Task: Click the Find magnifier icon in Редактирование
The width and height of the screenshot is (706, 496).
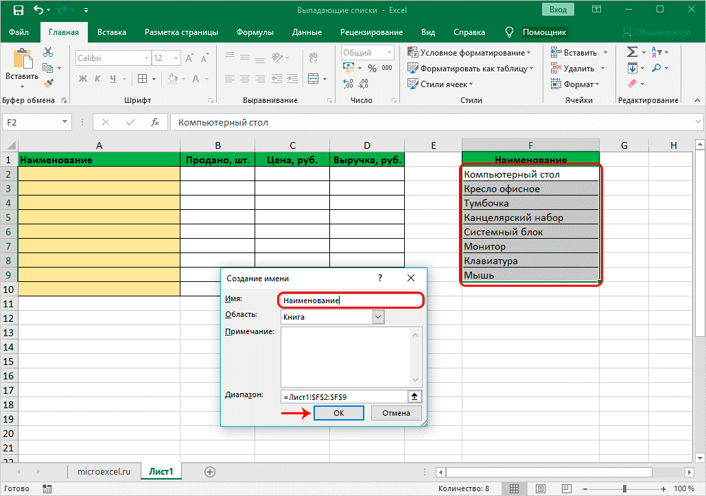Action: pos(657,68)
